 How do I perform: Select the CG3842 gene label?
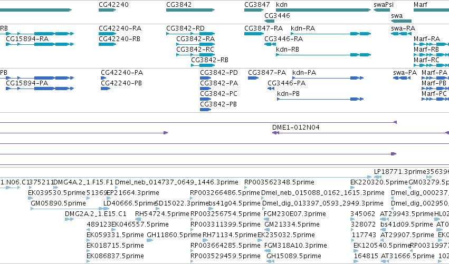click(179, 5)
